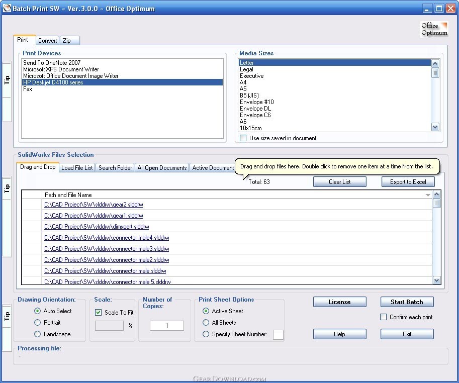Screen dimensions: 459x383
Task: Click the License button
Action: click(339, 302)
